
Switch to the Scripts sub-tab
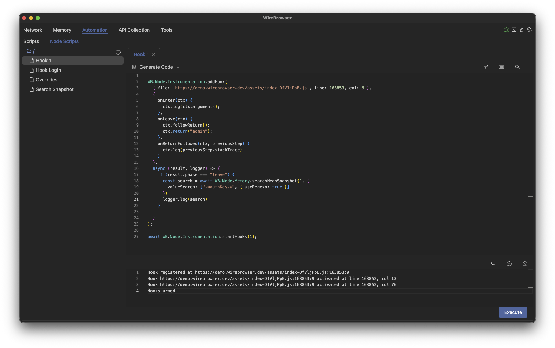pyautogui.click(x=31, y=41)
